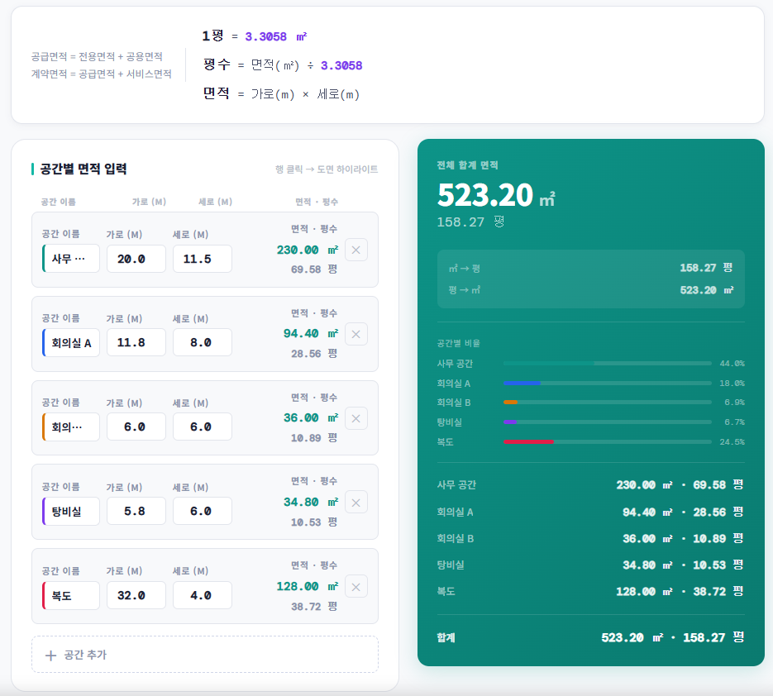The width and height of the screenshot is (773, 696).
Task: Focus the width field showing 20.0
Action: (136, 258)
